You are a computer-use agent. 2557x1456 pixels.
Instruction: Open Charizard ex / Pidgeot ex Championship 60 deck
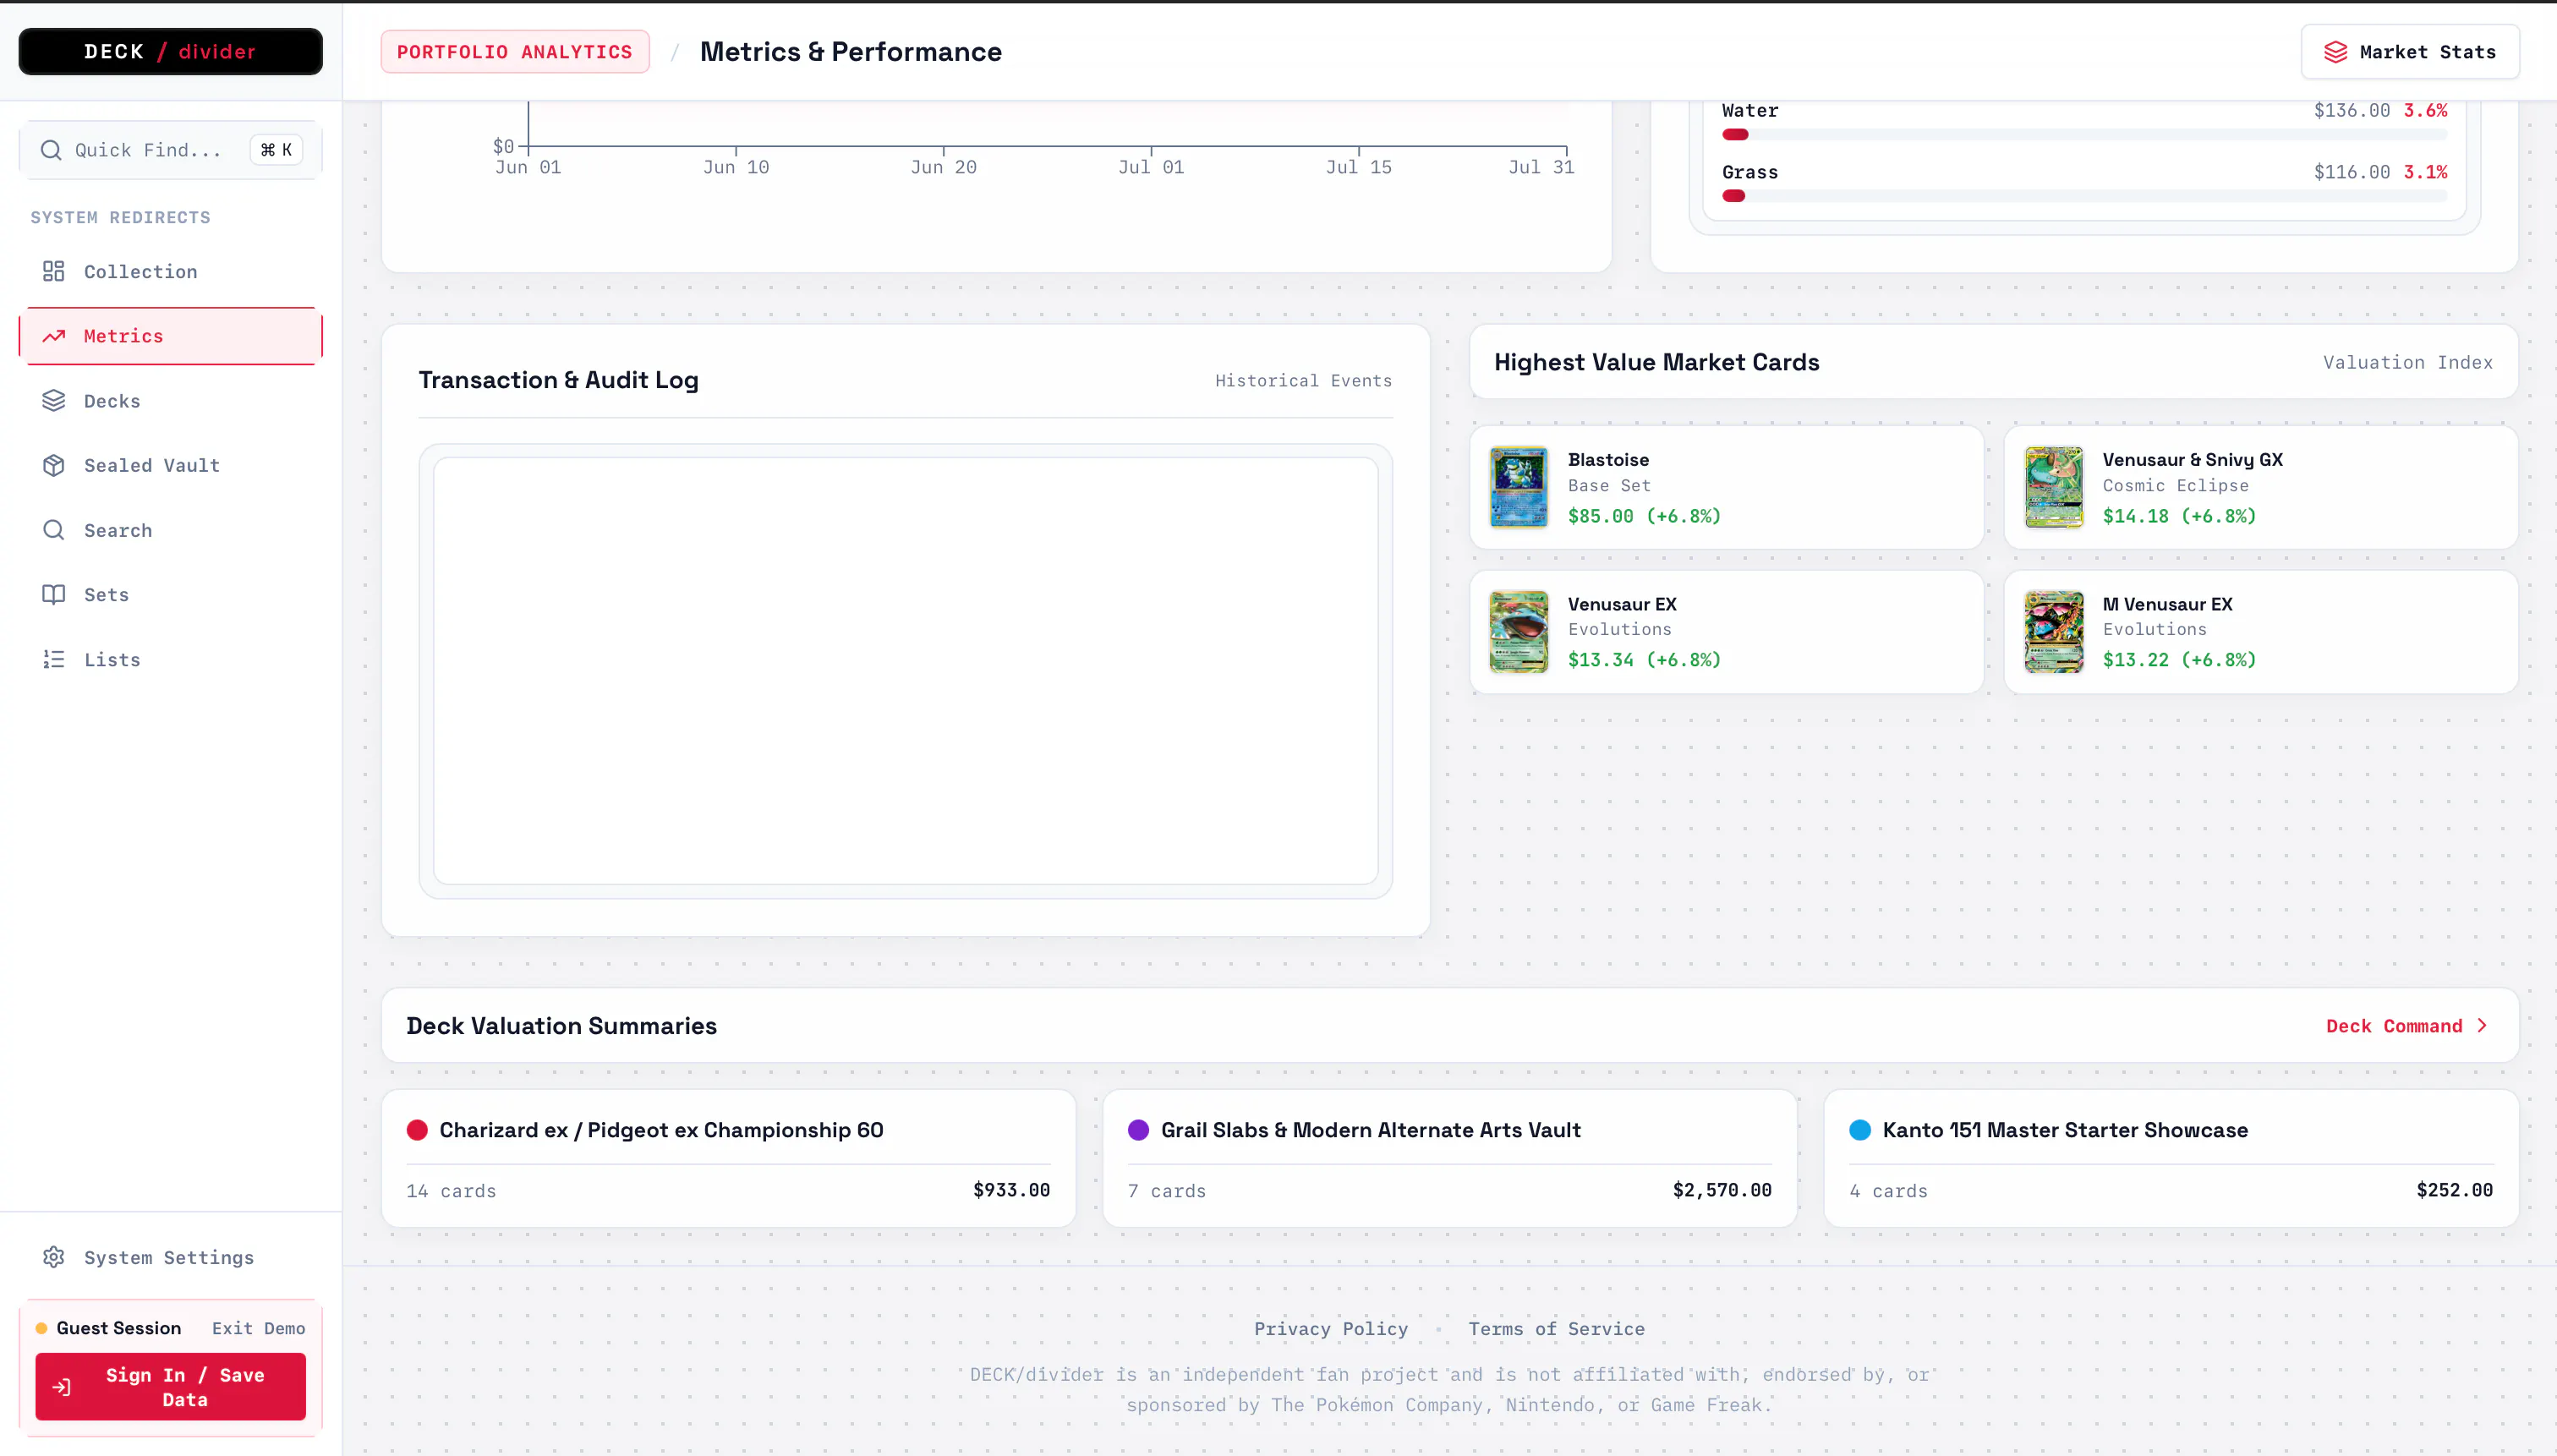728,1158
